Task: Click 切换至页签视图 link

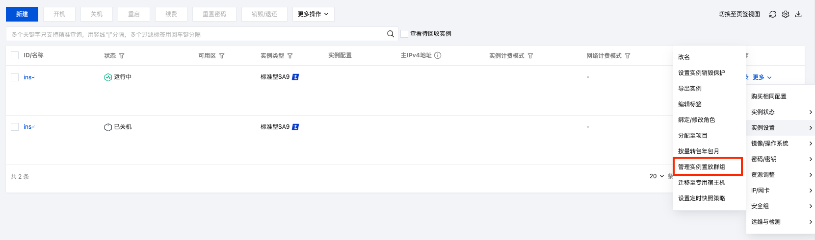Action: (x=739, y=14)
